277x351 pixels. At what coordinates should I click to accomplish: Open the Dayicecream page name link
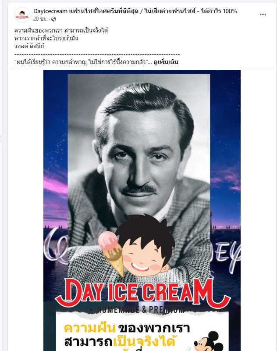point(135,11)
